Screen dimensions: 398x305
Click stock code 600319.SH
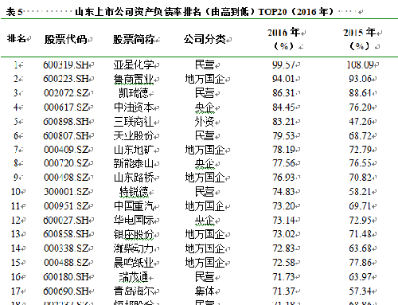65,65
